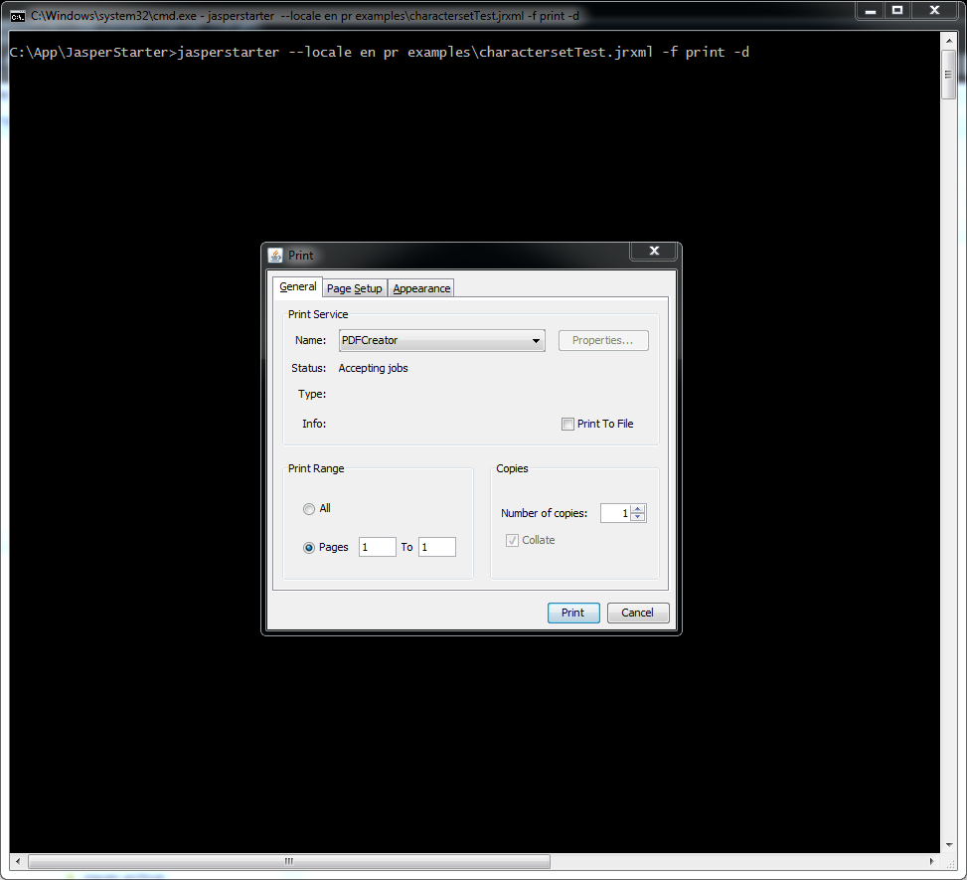Image resolution: width=967 pixels, height=880 pixels.
Task: Toggle the Collate checkbox
Action: pos(512,540)
